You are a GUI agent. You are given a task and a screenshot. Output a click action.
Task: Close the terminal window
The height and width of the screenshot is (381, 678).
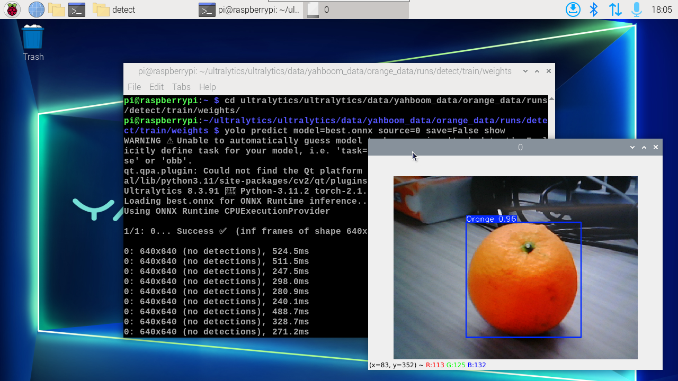pyautogui.click(x=549, y=71)
